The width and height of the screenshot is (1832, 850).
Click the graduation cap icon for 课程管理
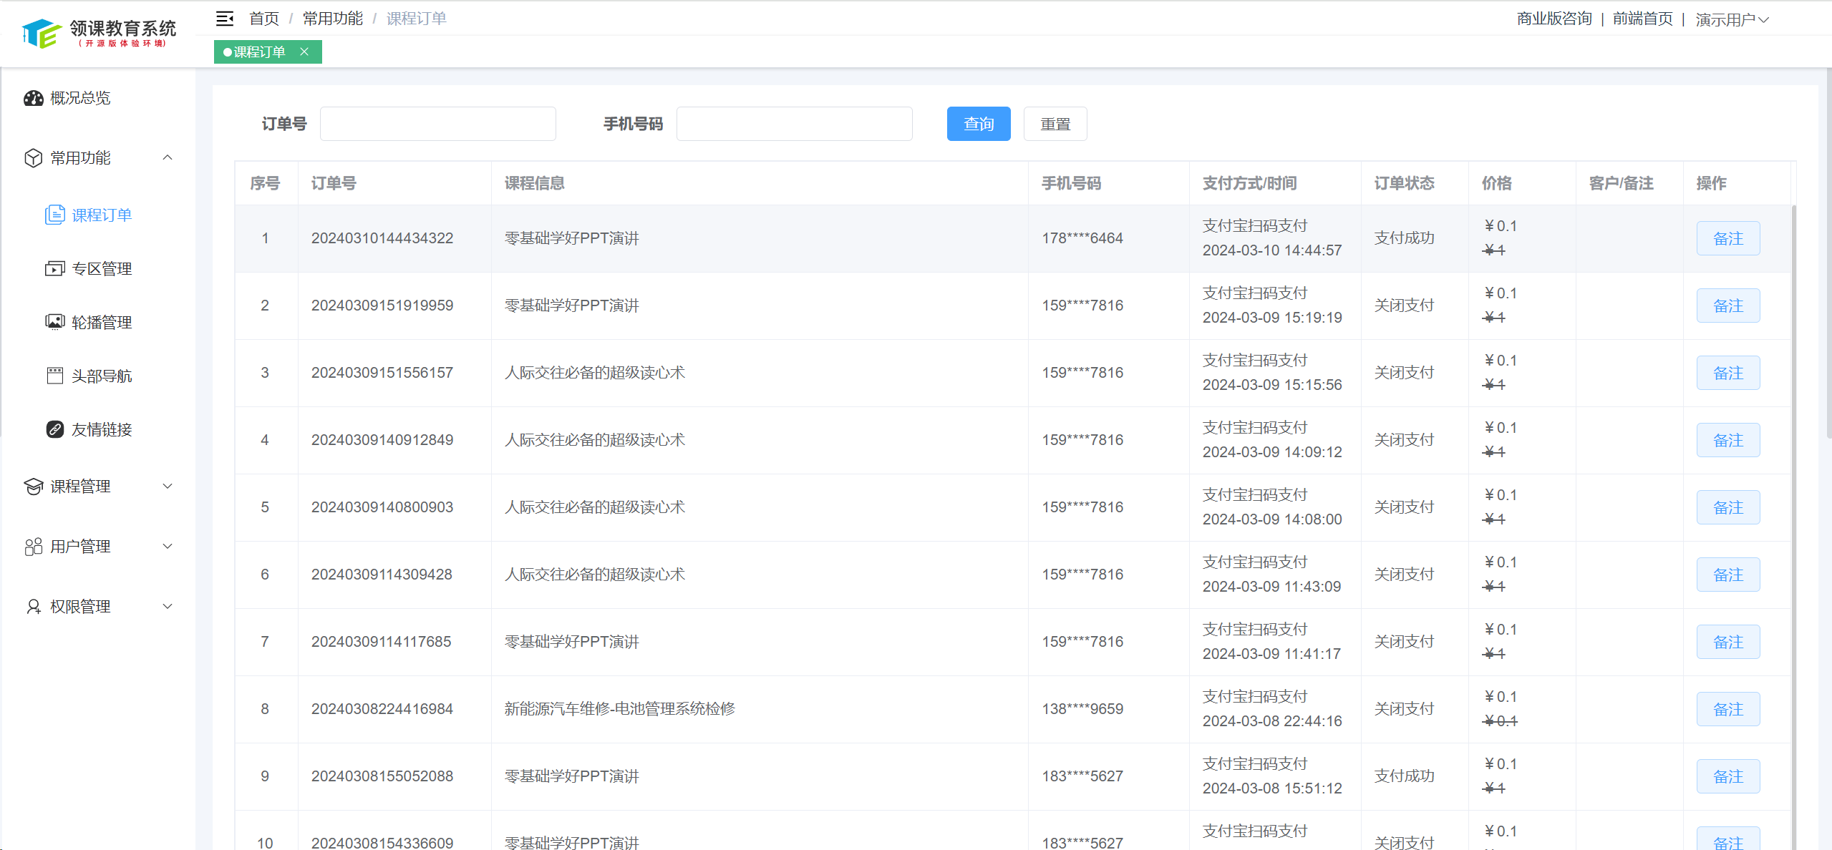click(x=33, y=487)
